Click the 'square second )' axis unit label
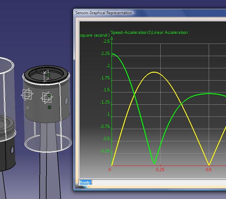The image size is (226, 199). coord(95,35)
